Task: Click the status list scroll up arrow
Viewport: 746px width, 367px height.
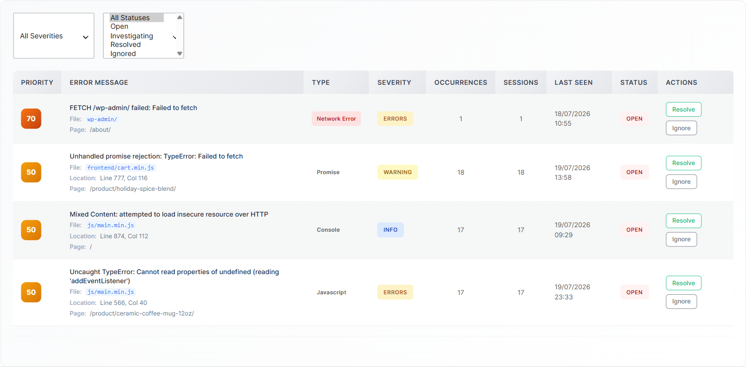Action: point(179,17)
